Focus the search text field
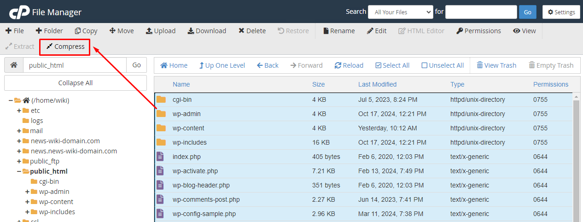Screen dimensions: 583x222 481,12
